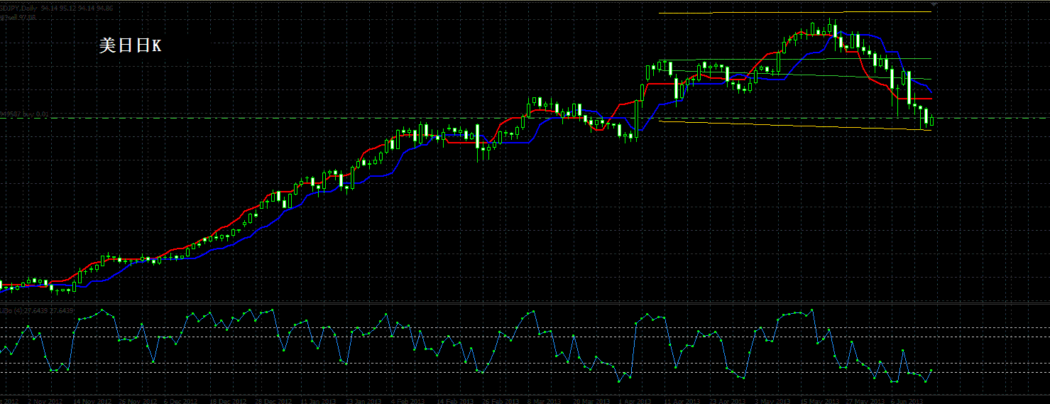1050x404 pixels.
Task: Select the top dashed level in indicator window
Action: 525,327
